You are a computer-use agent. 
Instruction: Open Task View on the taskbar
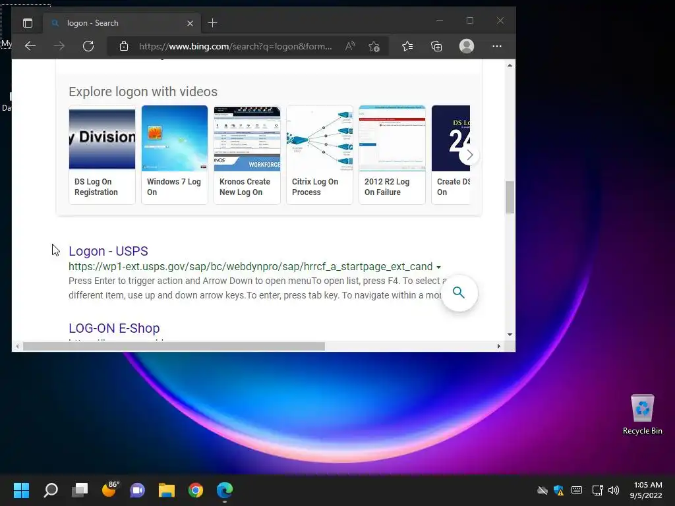click(x=80, y=490)
